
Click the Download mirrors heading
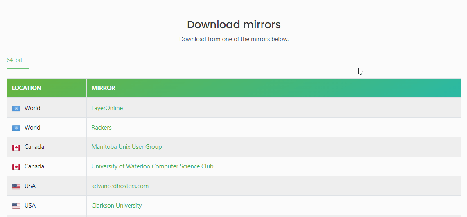234,24
